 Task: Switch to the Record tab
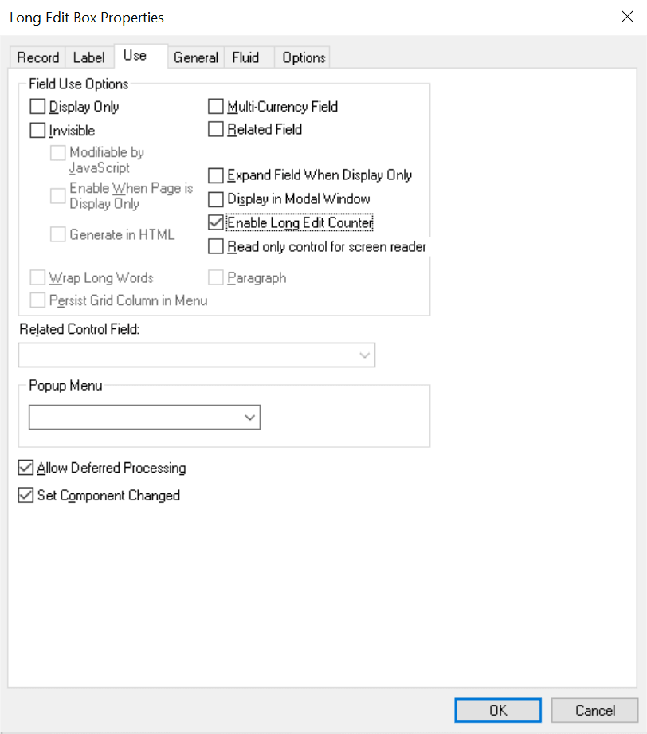37,57
